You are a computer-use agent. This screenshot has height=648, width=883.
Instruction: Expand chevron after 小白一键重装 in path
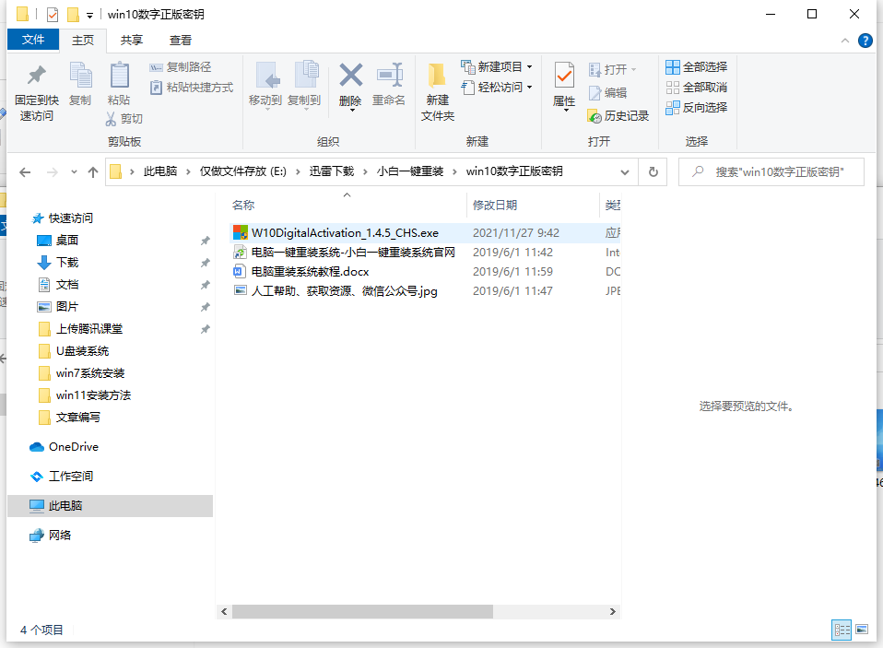(454, 171)
